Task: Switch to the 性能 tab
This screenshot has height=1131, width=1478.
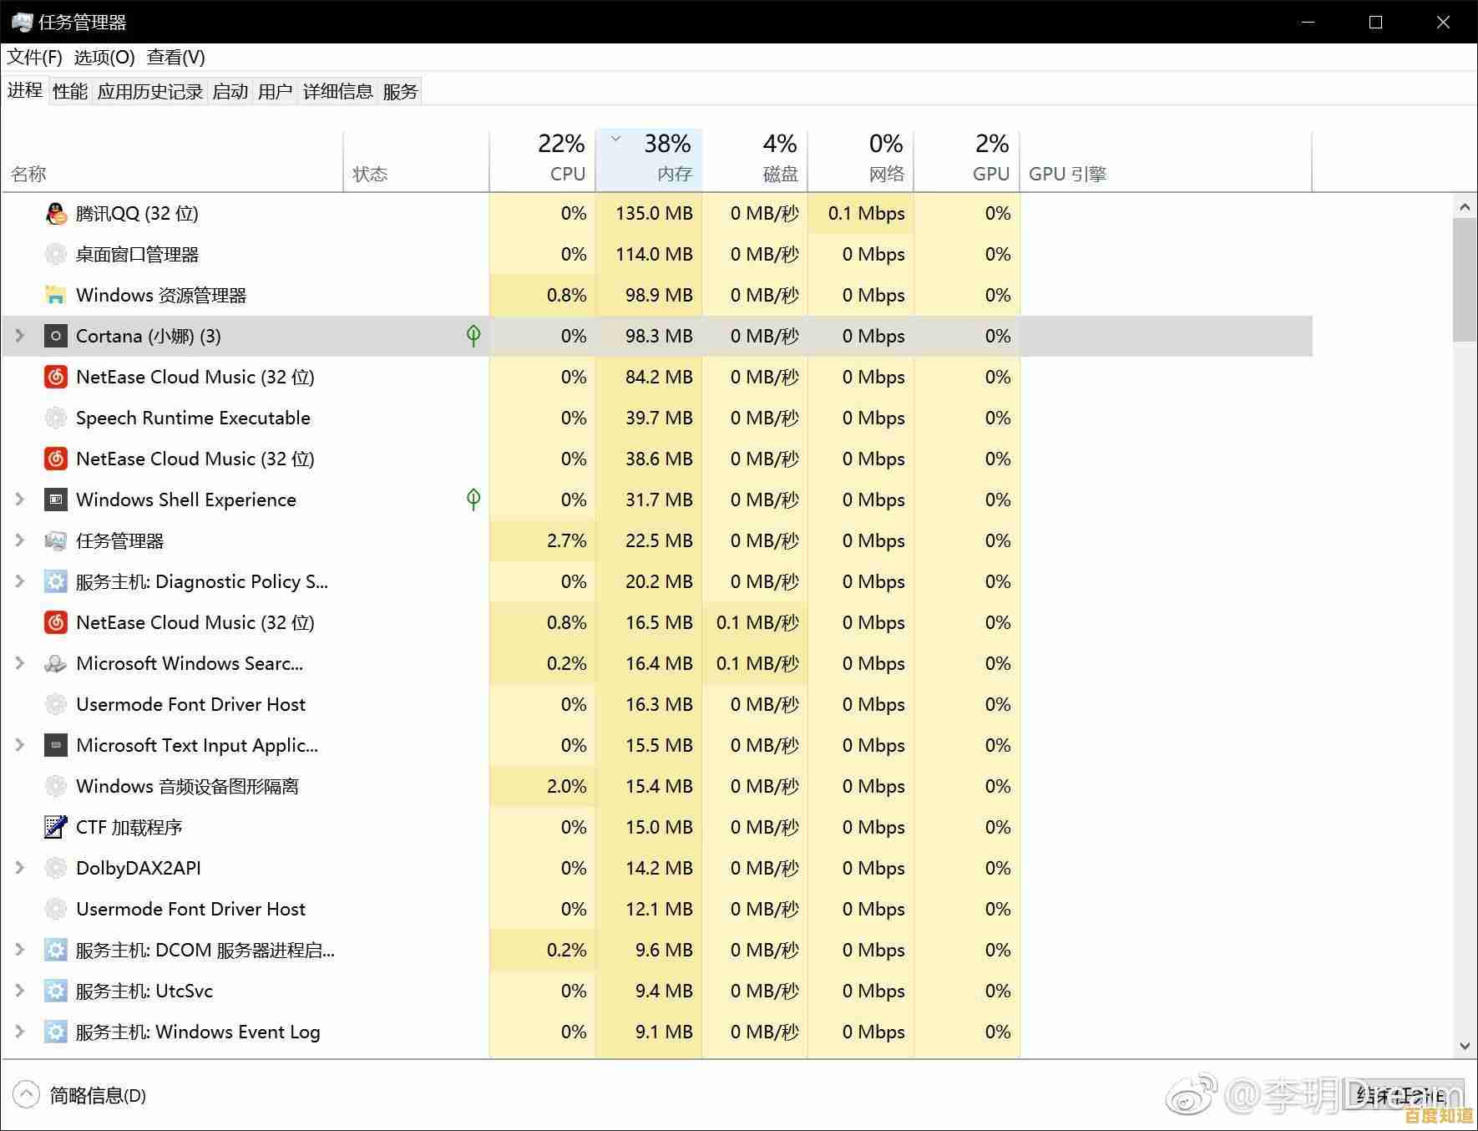Action: [69, 91]
